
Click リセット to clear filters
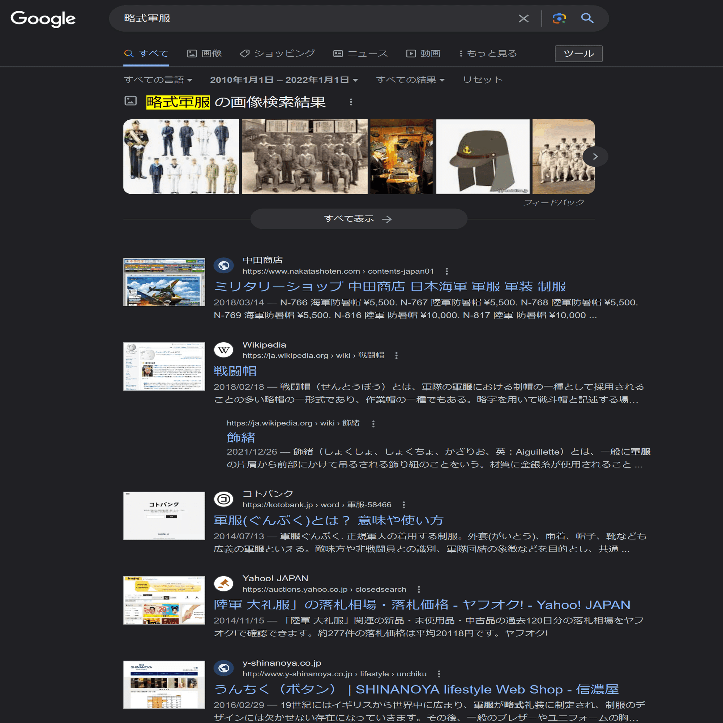482,80
